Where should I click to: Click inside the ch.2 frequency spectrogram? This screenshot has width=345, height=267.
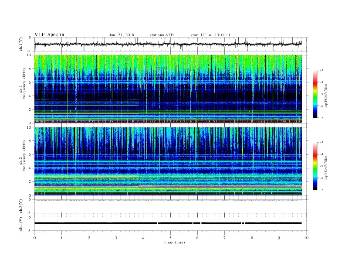[168, 161]
